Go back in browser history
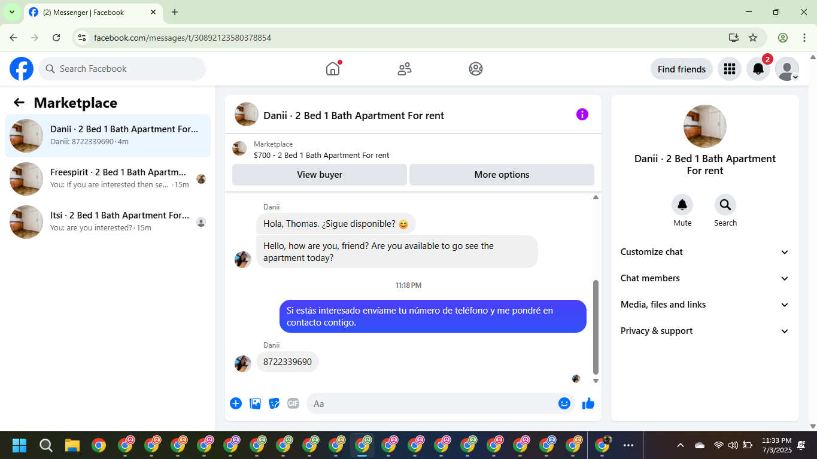The height and width of the screenshot is (459, 817). coord(13,38)
